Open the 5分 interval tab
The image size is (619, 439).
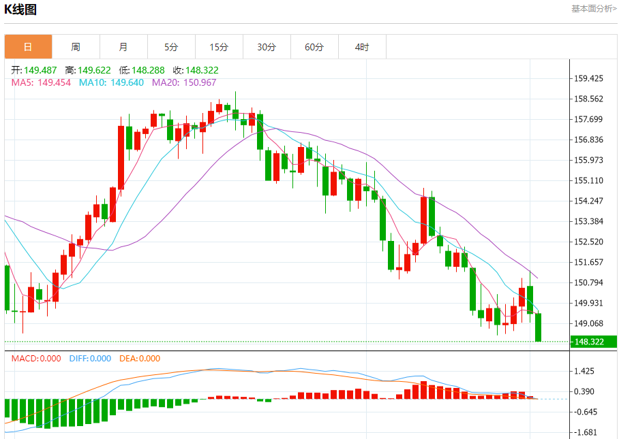[x=171, y=47]
